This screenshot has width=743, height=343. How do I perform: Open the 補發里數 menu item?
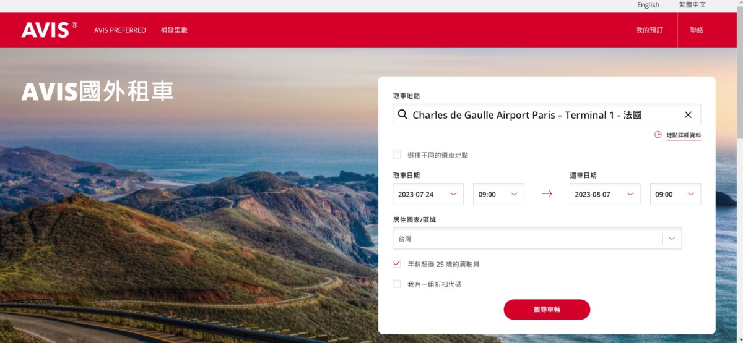(174, 30)
